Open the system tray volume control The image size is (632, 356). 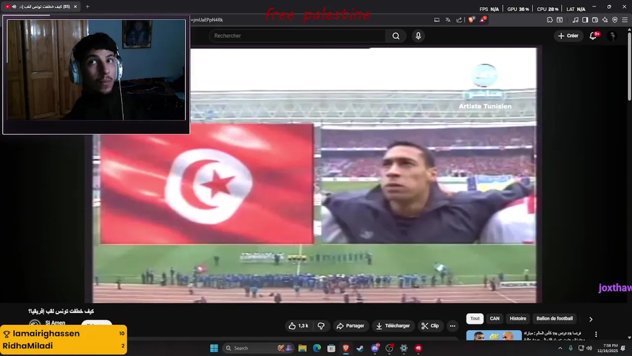589,348
